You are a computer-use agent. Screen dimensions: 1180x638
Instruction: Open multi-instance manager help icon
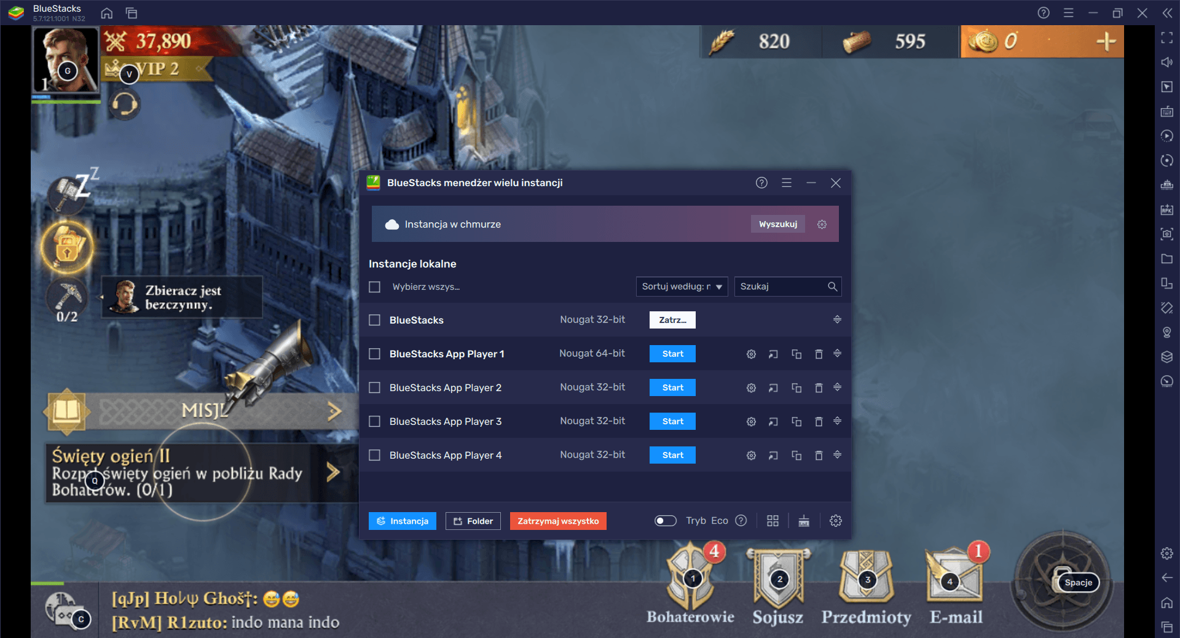coord(761,182)
